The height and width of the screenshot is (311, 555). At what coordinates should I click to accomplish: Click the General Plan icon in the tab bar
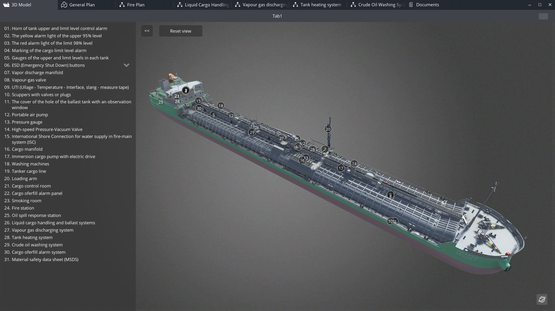click(64, 5)
